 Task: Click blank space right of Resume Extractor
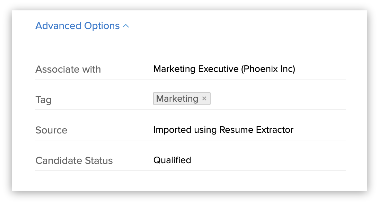[319, 130]
